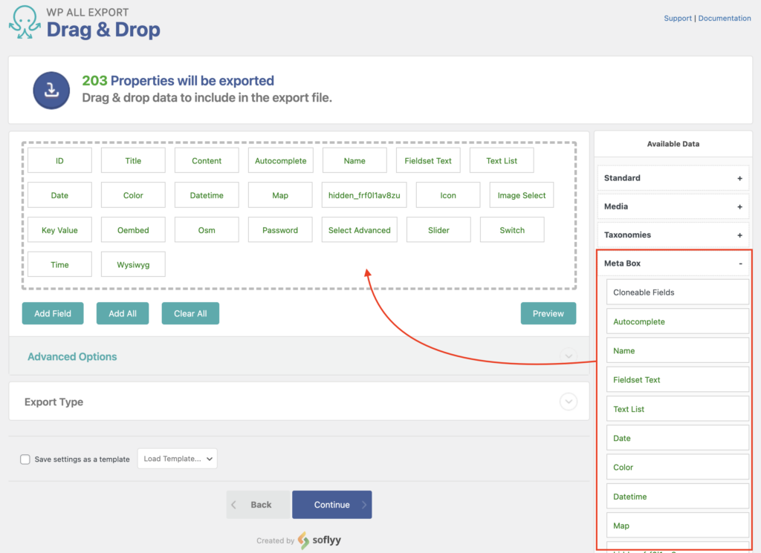Open the Load Template dropdown
The image size is (761, 553).
pos(177,458)
